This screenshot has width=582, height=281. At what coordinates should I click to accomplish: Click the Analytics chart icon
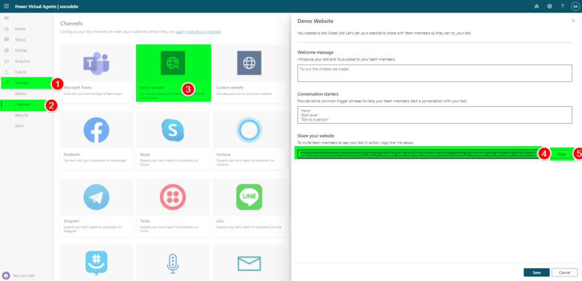[6, 61]
